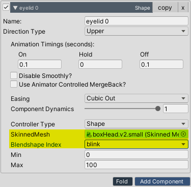Click the boxHead.v2.small mesh icon
Screen dimensions: 191x187
[x=89, y=135]
